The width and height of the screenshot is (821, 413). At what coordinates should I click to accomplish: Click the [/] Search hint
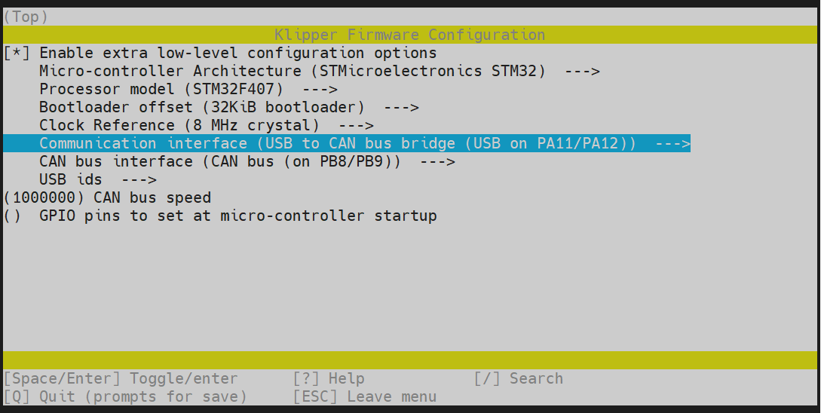[519, 379]
